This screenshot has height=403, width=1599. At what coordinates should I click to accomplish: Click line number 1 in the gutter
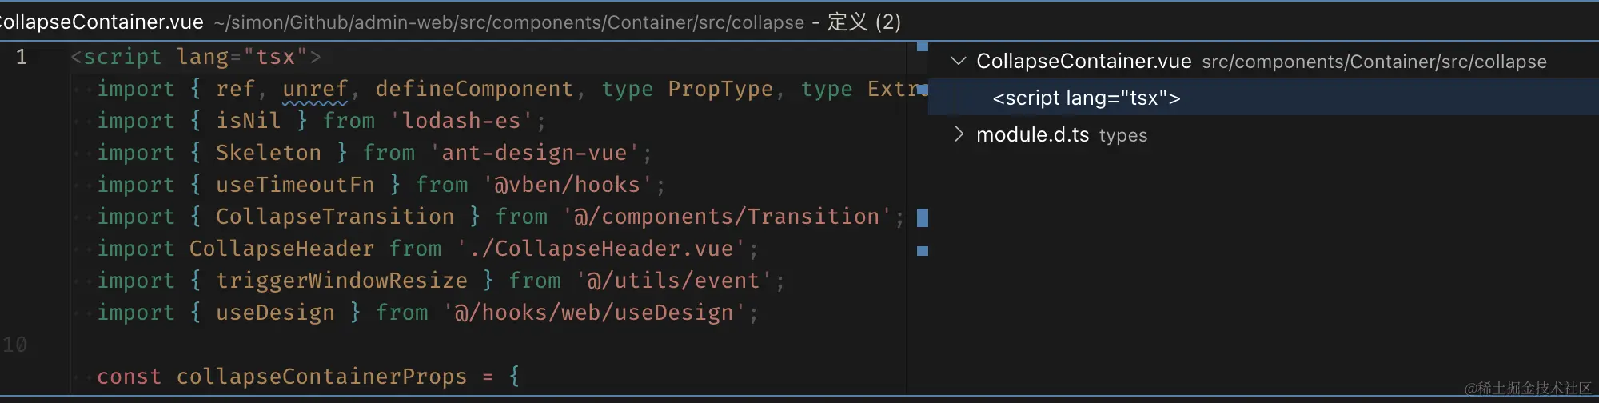point(22,57)
